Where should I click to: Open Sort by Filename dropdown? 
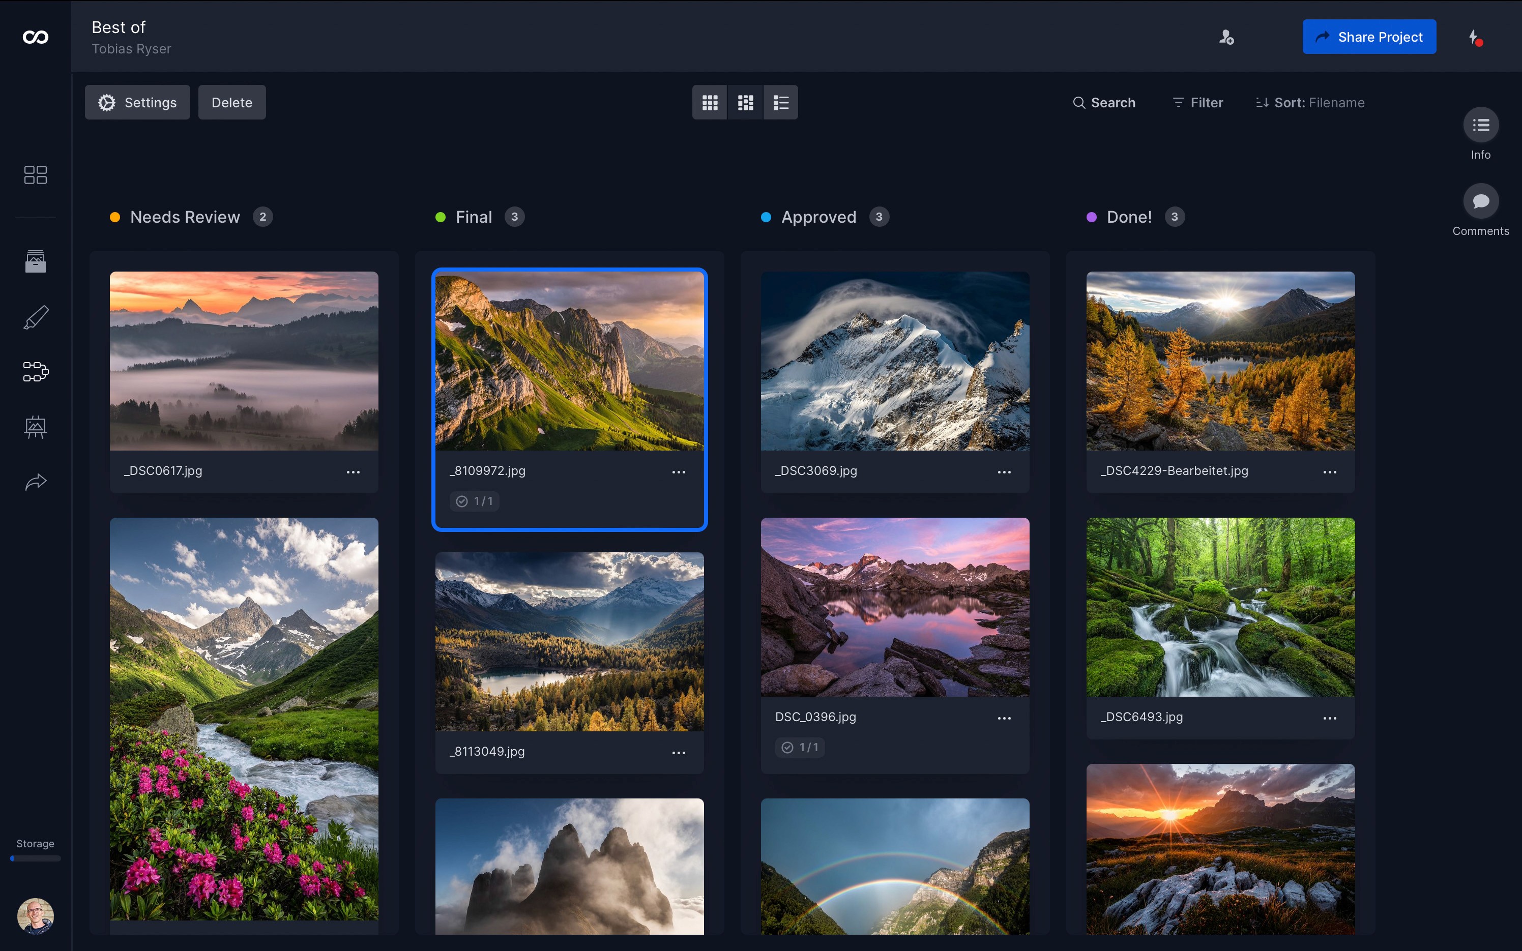1309,103
